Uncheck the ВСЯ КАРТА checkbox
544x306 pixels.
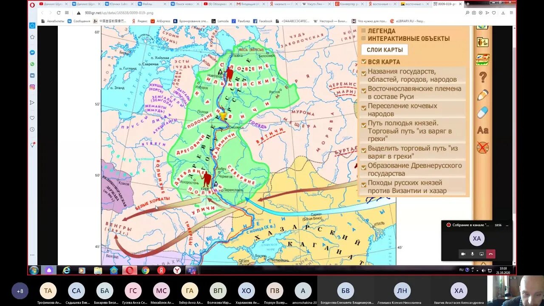pos(364,62)
